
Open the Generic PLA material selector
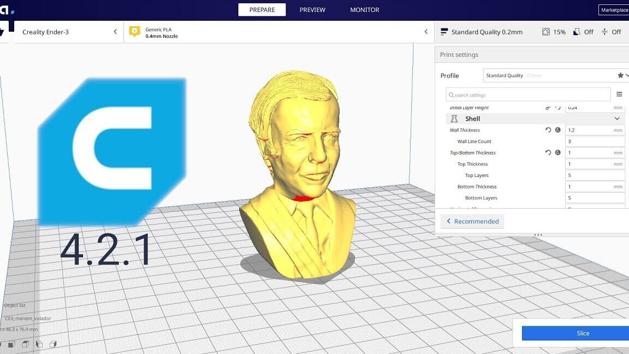(x=279, y=32)
